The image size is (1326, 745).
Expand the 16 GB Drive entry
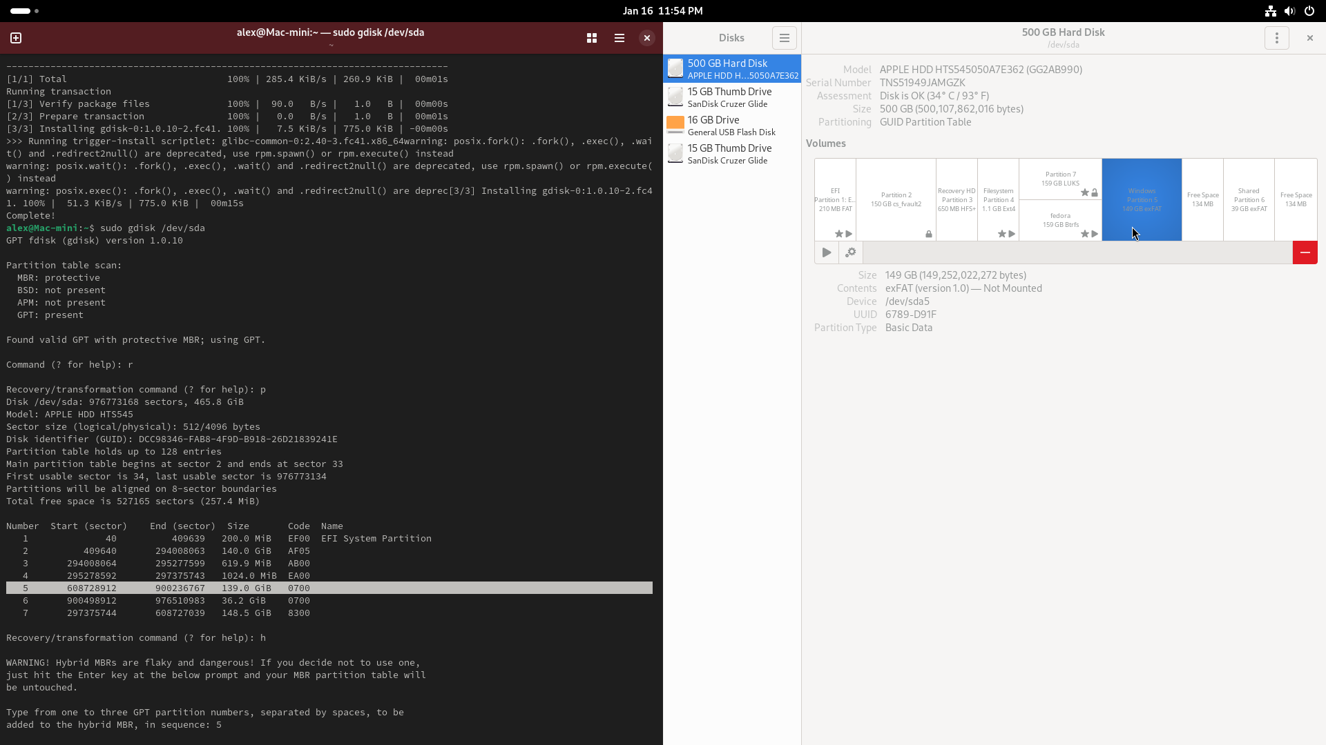tap(729, 125)
